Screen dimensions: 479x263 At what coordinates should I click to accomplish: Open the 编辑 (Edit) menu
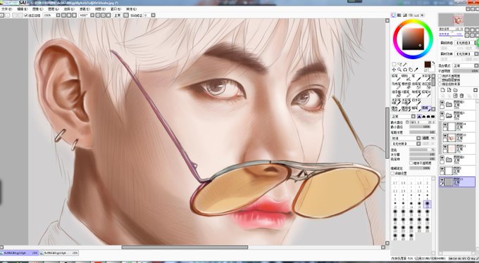point(23,9)
